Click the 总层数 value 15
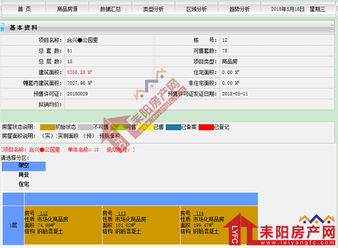This screenshot has height=248, width=338. 70,61
